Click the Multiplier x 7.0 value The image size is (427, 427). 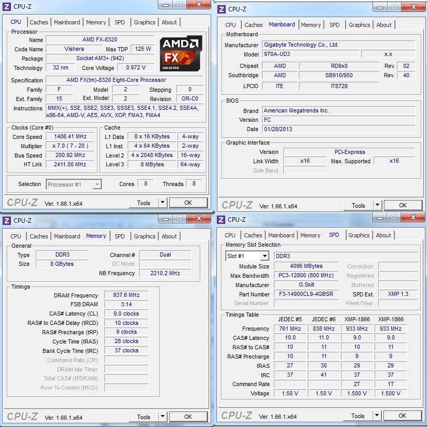point(70,146)
